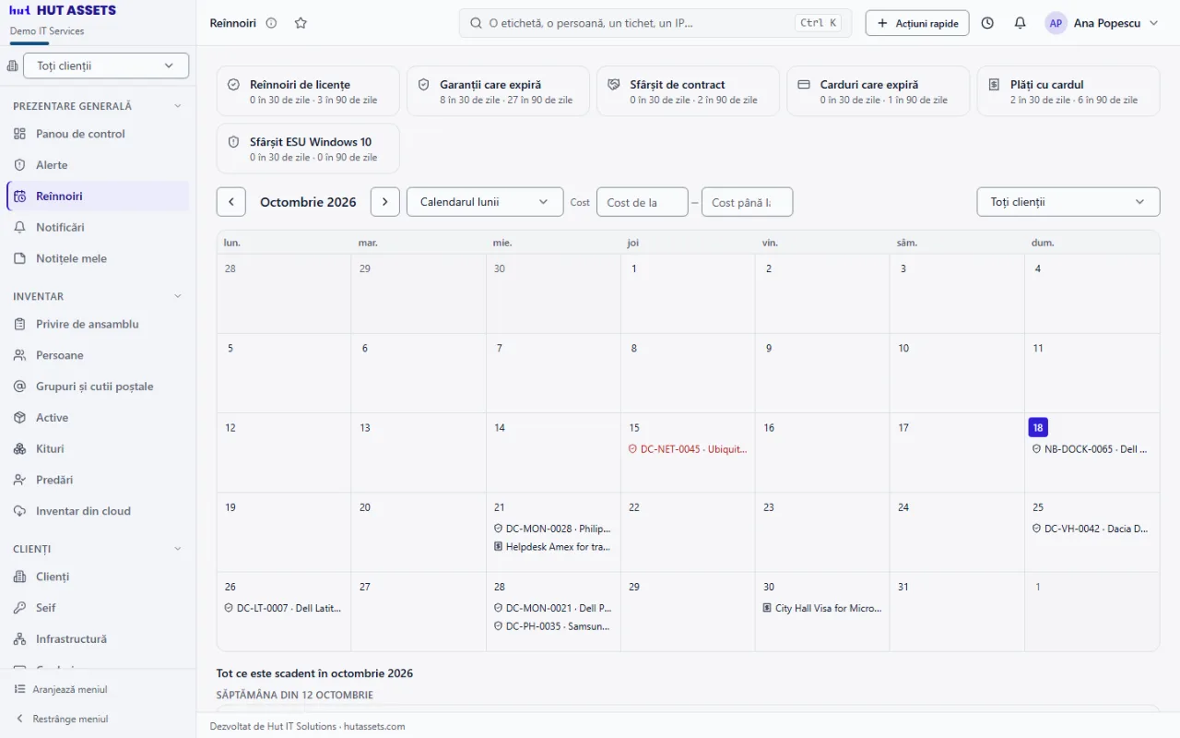The height and width of the screenshot is (738, 1180).
Task: Click the Inventar din cloud icon
Action: (x=19, y=511)
